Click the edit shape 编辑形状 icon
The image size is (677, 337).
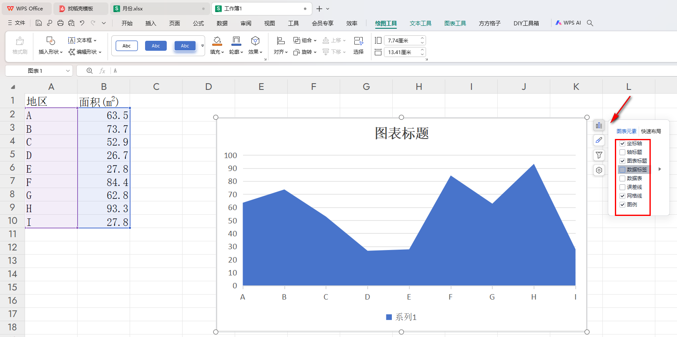[x=72, y=52]
